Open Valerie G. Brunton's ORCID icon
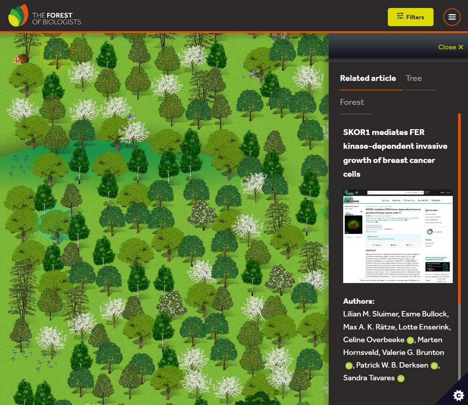Viewport: 468px width, 405px height. pyautogui.click(x=349, y=366)
